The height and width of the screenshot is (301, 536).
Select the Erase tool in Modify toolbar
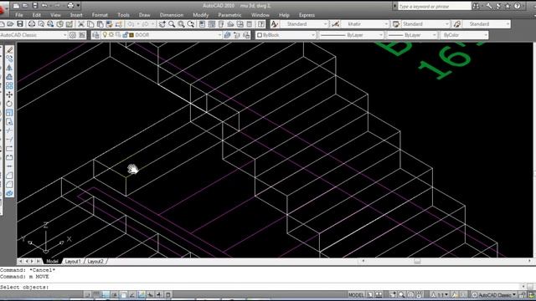9,50
